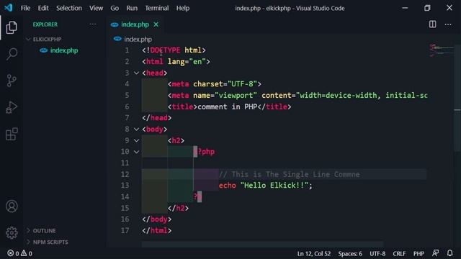Fold the body block at line 8

pos(136,129)
